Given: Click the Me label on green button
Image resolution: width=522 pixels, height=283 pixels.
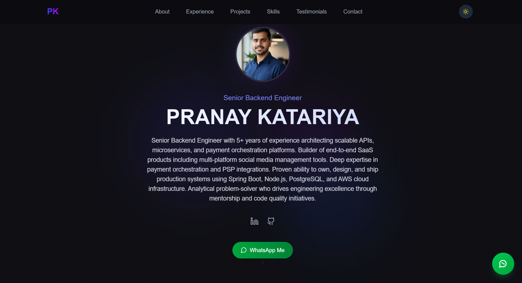Looking at the screenshot, I should point(280,250).
